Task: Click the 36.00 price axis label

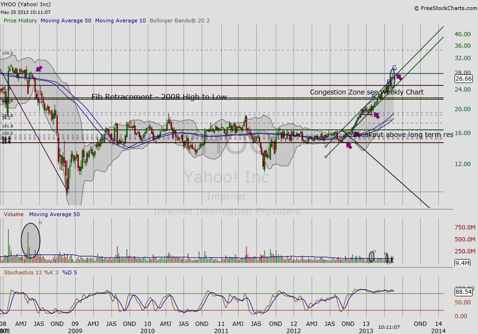Action: [x=462, y=46]
